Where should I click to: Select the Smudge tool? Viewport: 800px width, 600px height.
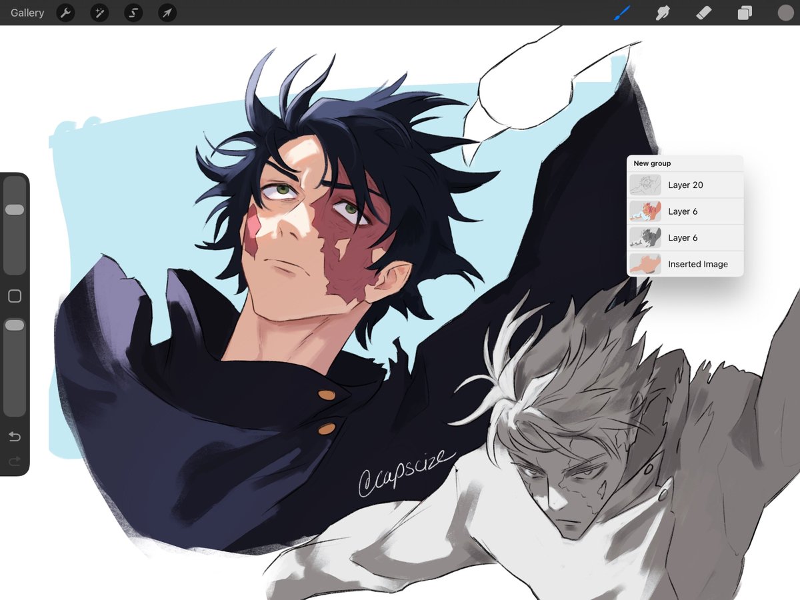[x=663, y=13]
